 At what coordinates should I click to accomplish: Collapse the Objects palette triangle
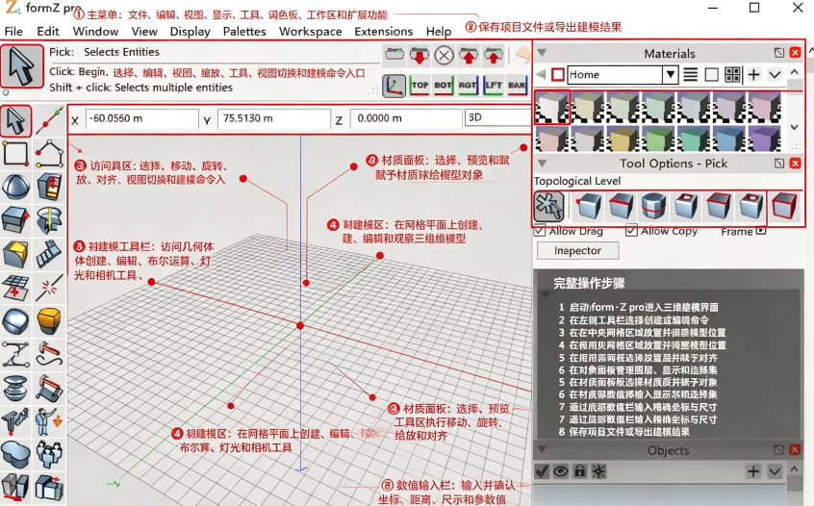(x=542, y=449)
